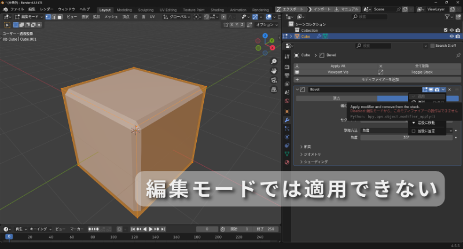Open World properties tab icon

tap(286, 101)
